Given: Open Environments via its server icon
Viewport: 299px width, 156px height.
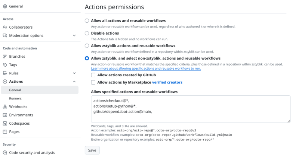Looking at the screenshot, I should (5, 115).
